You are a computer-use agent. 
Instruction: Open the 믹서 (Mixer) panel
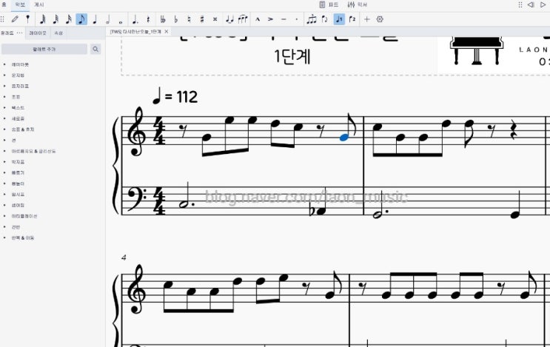(x=357, y=4)
